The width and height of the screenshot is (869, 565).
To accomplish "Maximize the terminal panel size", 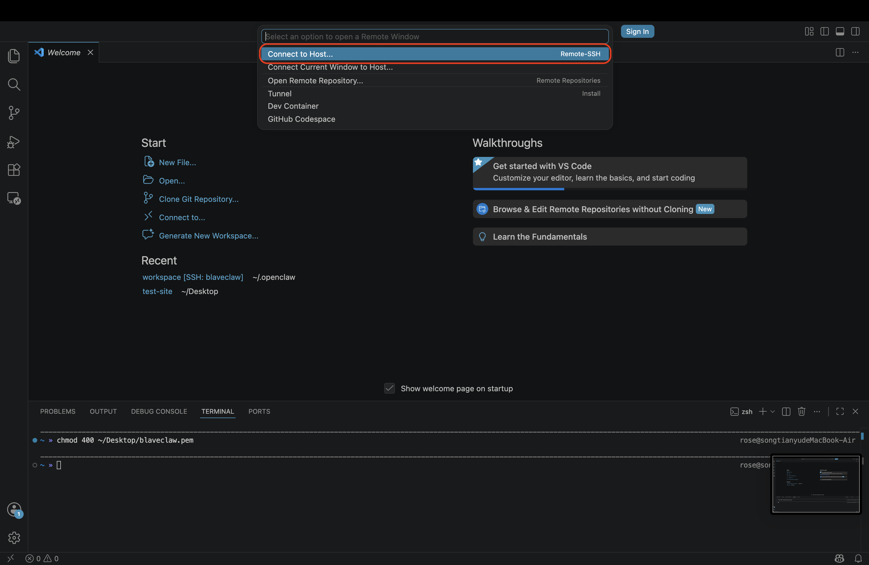I will click(840, 411).
